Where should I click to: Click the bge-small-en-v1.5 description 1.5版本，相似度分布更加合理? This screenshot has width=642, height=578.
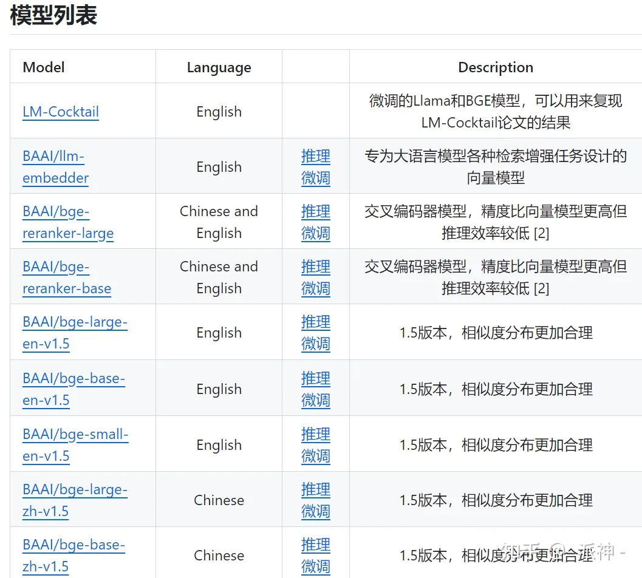click(x=496, y=445)
